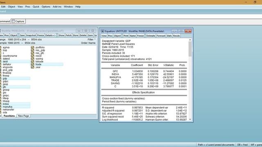Click the DB = fred status entry

click(x=242, y=145)
